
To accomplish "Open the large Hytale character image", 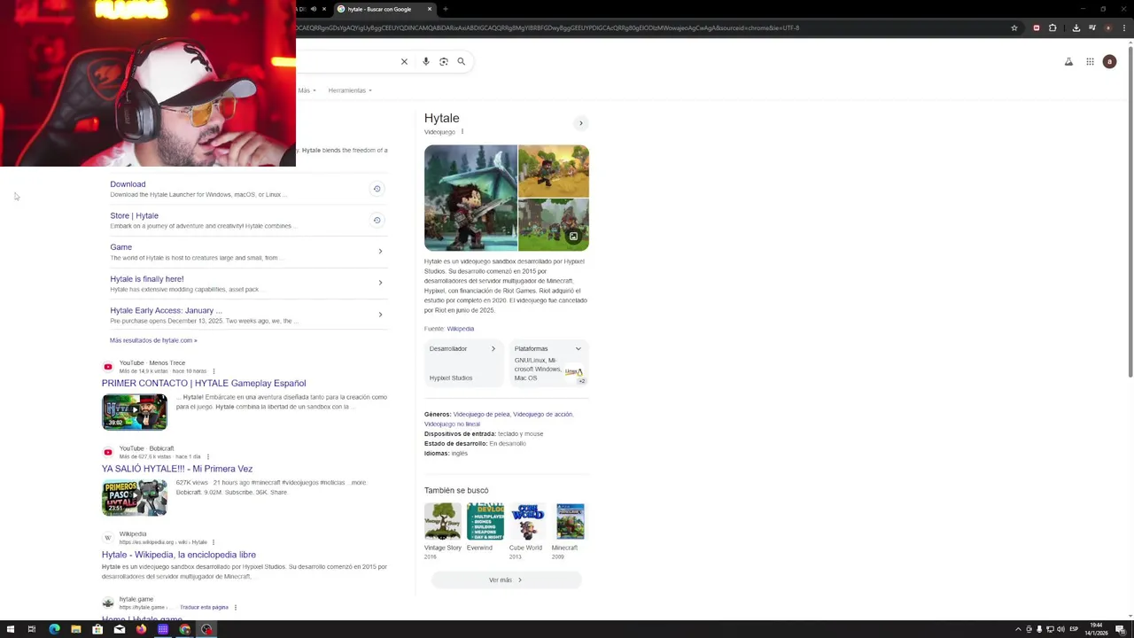I will [470, 198].
